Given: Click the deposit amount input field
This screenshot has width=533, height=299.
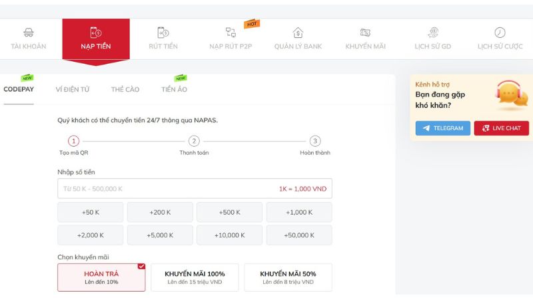Looking at the screenshot, I should pyautogui.click(x=167, y=189).
